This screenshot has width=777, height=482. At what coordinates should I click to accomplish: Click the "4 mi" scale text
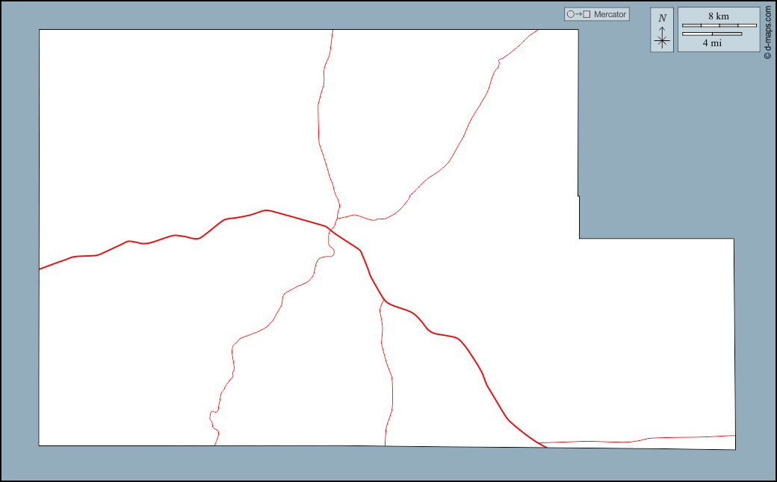[712, 43]
